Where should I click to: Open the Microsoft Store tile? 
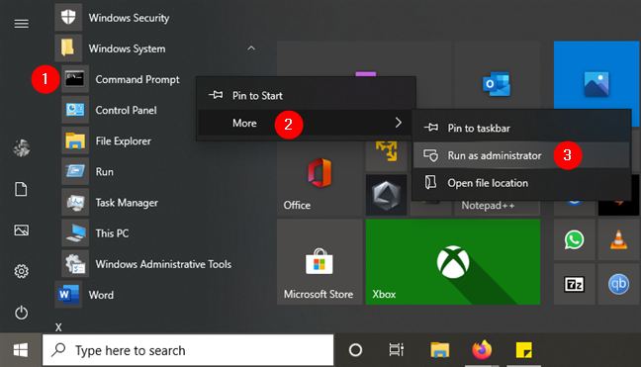pos(320,261)
